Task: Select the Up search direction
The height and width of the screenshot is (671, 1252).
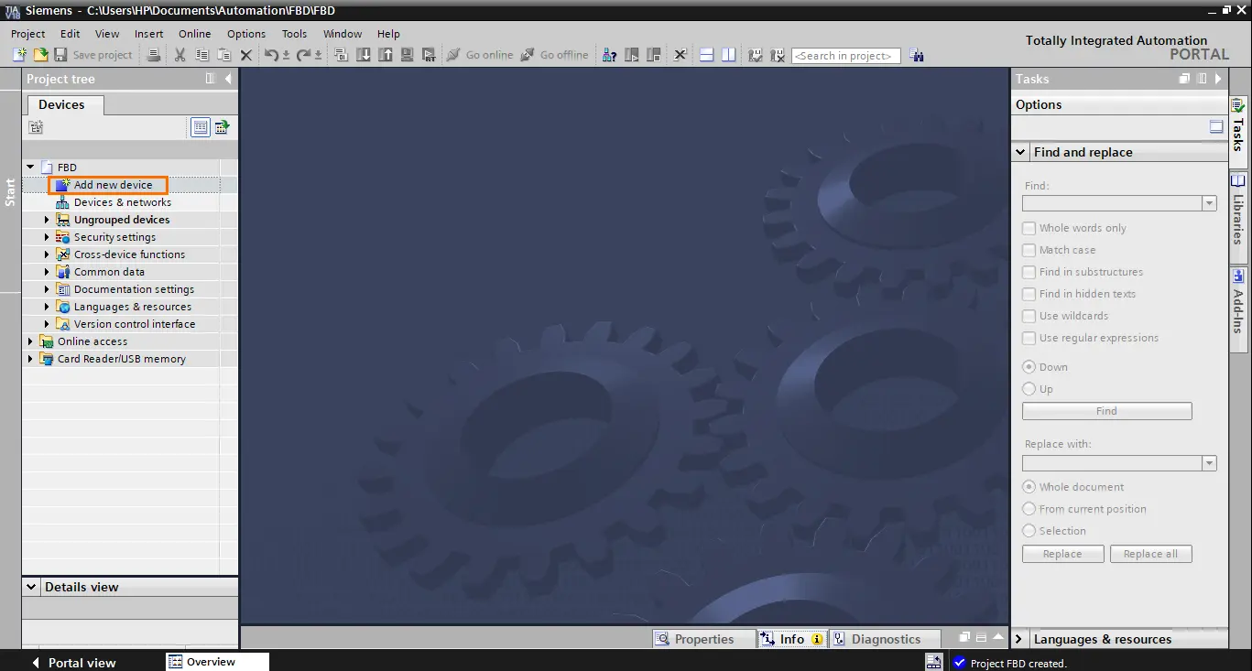Action: (x=1029, y=389)
